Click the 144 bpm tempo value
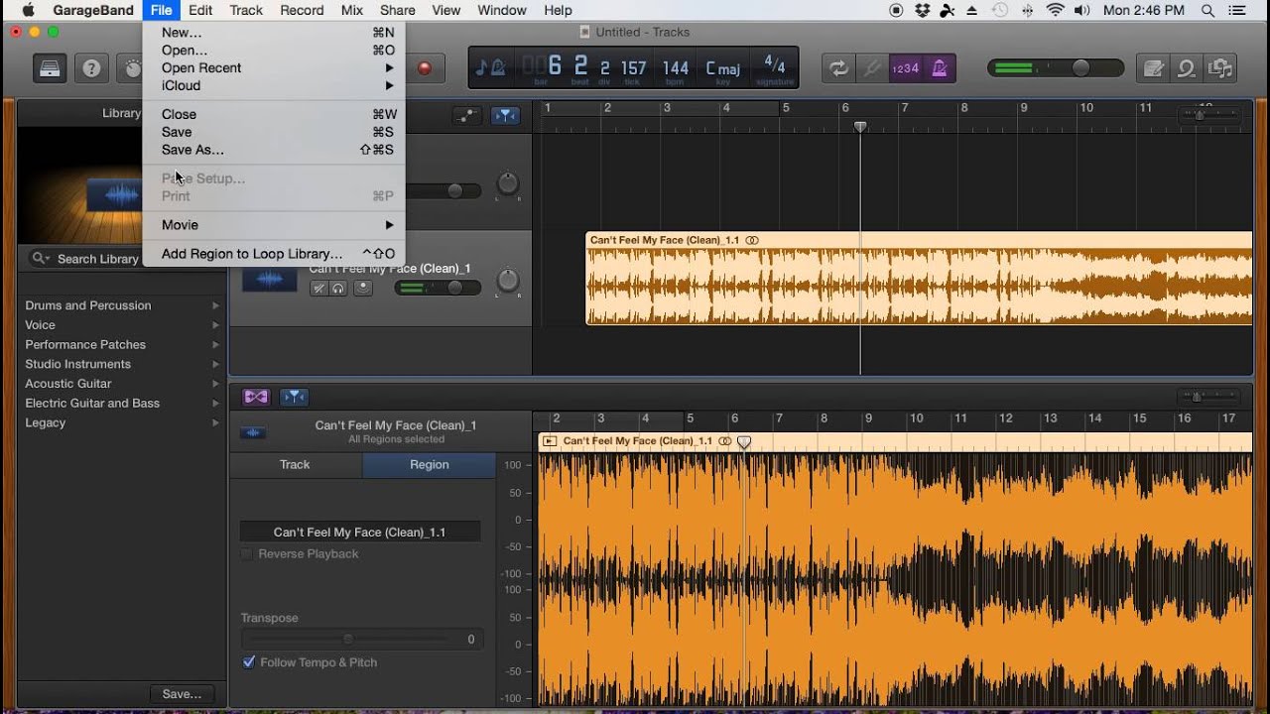1270x714 pixels. tap(676, 68)
